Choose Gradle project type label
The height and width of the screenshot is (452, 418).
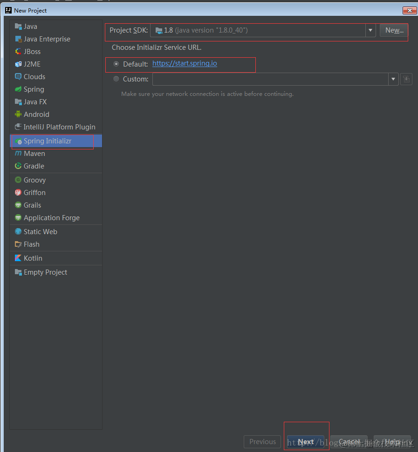tap(34, 166)
